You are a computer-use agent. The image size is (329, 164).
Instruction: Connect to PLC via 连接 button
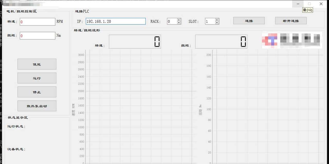tap(249, 21)
